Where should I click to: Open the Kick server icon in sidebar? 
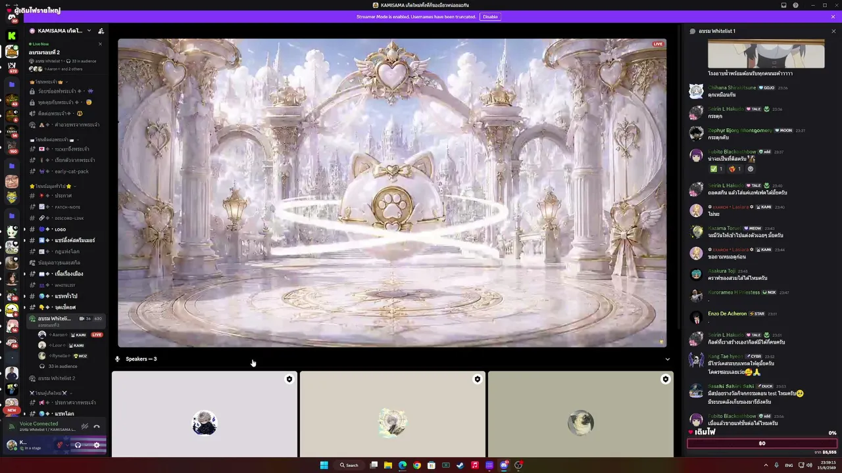pyautogui.click(x=12, y=35)
